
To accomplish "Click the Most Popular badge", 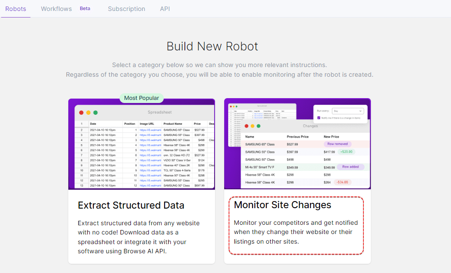I will (141, 98).
